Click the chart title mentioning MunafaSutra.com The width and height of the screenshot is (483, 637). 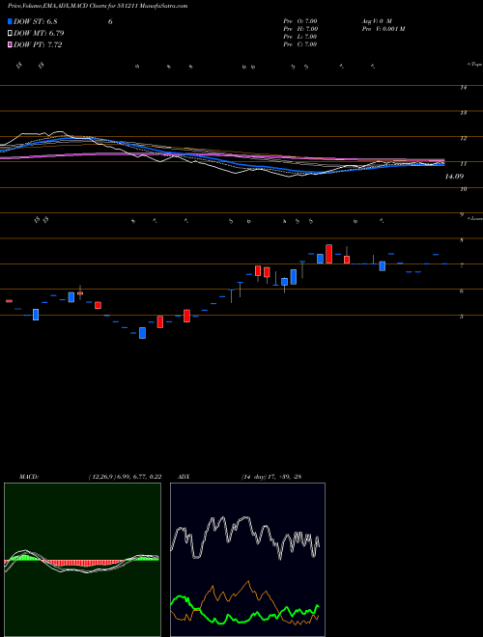pyautogui.click(x=98, y=6)
